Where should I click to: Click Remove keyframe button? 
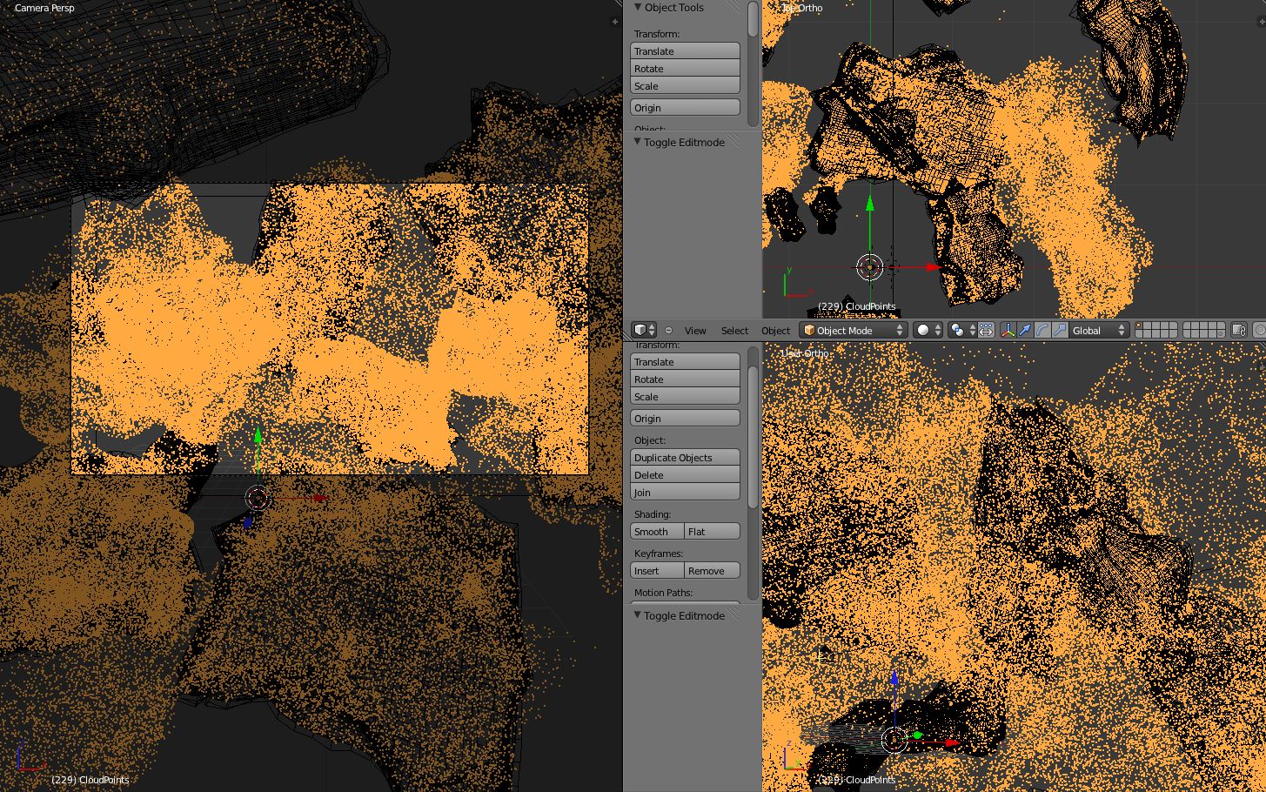(x=713, y=571)
